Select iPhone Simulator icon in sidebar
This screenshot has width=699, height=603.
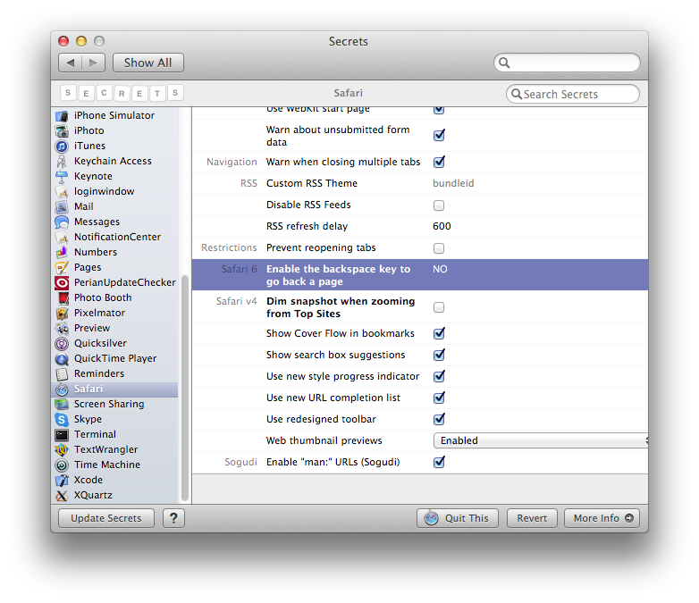click(62, 116)
